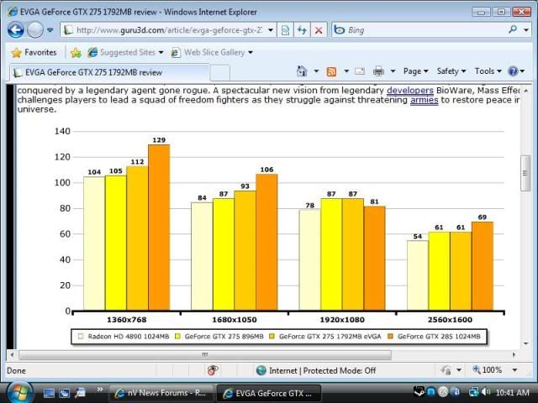Click the horizontal scrollbar thumb

click(x=205, y=354)
